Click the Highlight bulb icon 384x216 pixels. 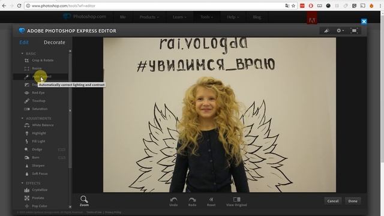(x=26, y=133)
